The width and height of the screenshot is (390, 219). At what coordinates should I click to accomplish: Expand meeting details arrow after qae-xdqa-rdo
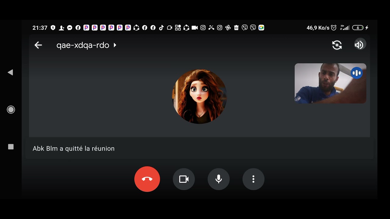coord(115,45)
